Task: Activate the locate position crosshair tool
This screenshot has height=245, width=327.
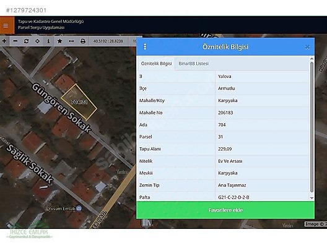Action: [37, 41]
